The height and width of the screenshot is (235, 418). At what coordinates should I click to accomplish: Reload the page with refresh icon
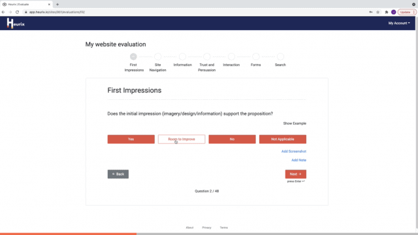(x=17, y=12)
